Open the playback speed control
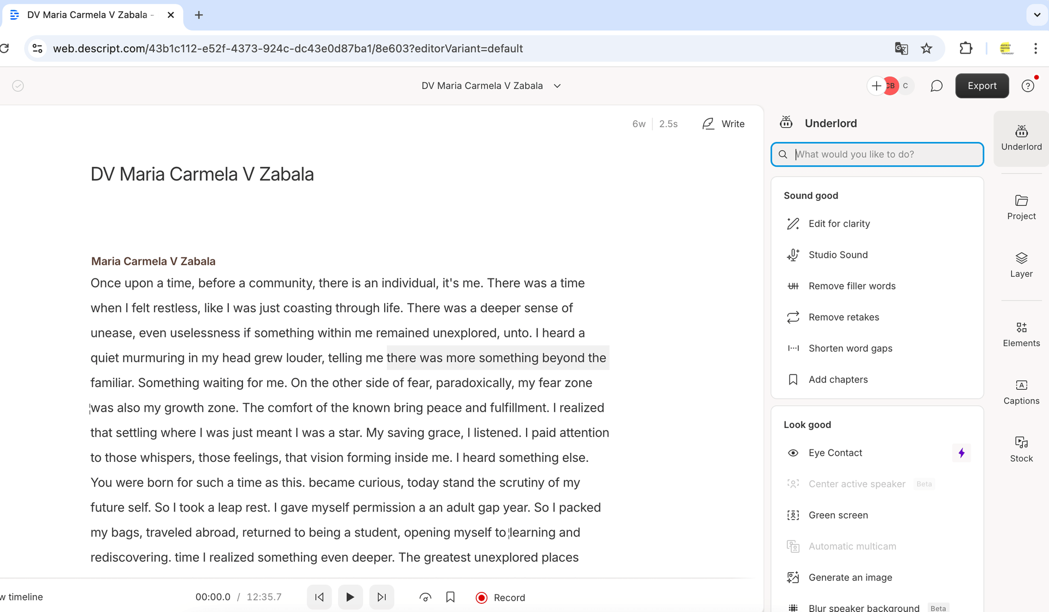This screenshot has height=612, width=1049. pos(425,597)
